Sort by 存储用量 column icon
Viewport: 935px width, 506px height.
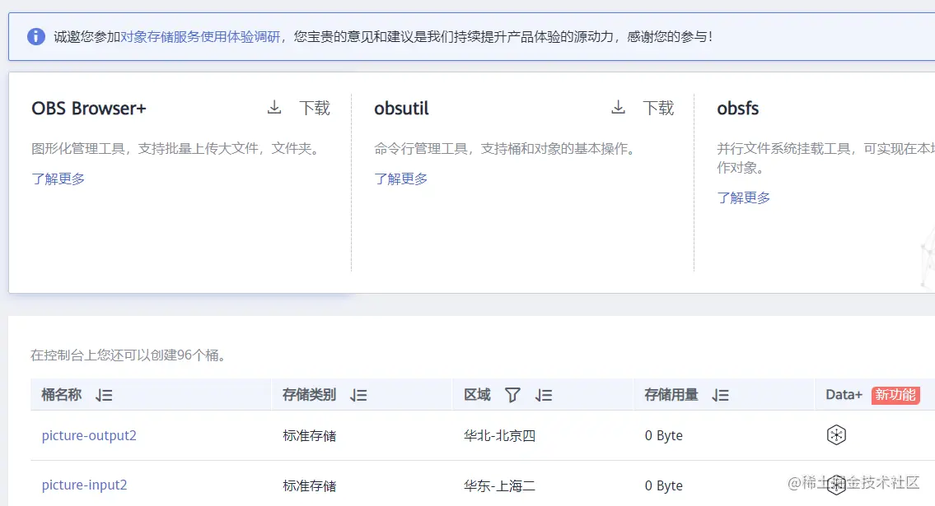[720, 395]
